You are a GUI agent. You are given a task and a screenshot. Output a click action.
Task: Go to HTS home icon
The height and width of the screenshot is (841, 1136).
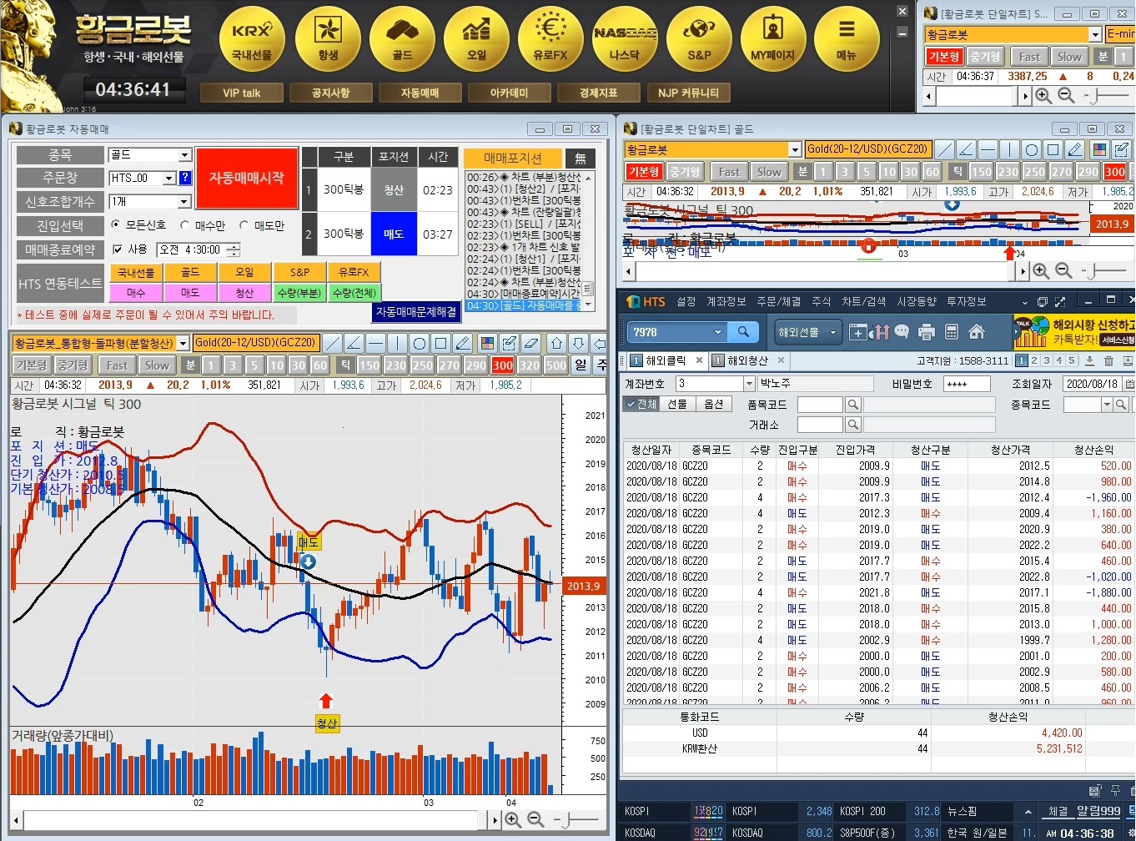pyautogui.click(x=977, y=332)
